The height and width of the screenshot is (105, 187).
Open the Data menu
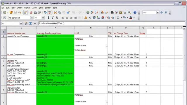(x=41, y=8)
